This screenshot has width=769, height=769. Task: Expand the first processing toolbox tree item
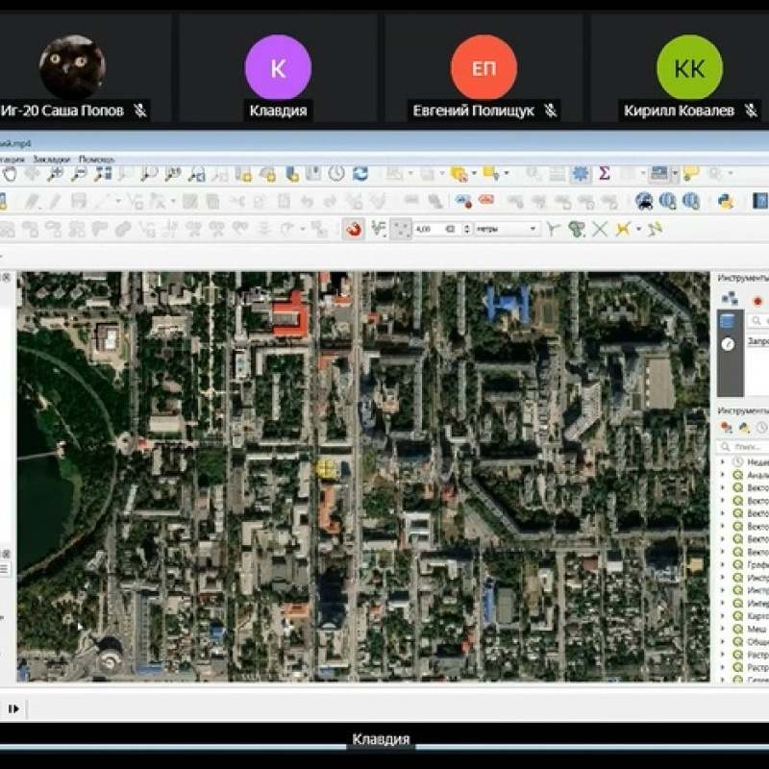pyautogui.click(x=723, y=461)
